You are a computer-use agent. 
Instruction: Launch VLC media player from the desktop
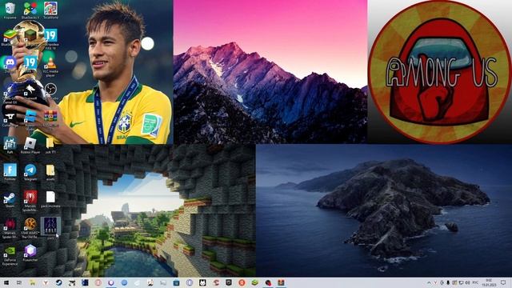click(x=50, y=64)
